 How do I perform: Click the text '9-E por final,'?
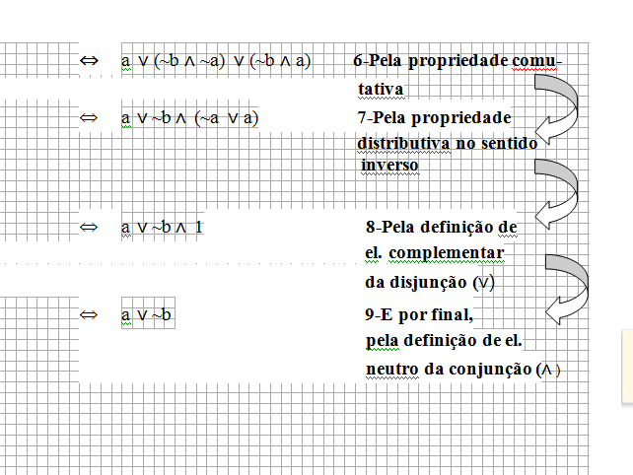[419, 314]
